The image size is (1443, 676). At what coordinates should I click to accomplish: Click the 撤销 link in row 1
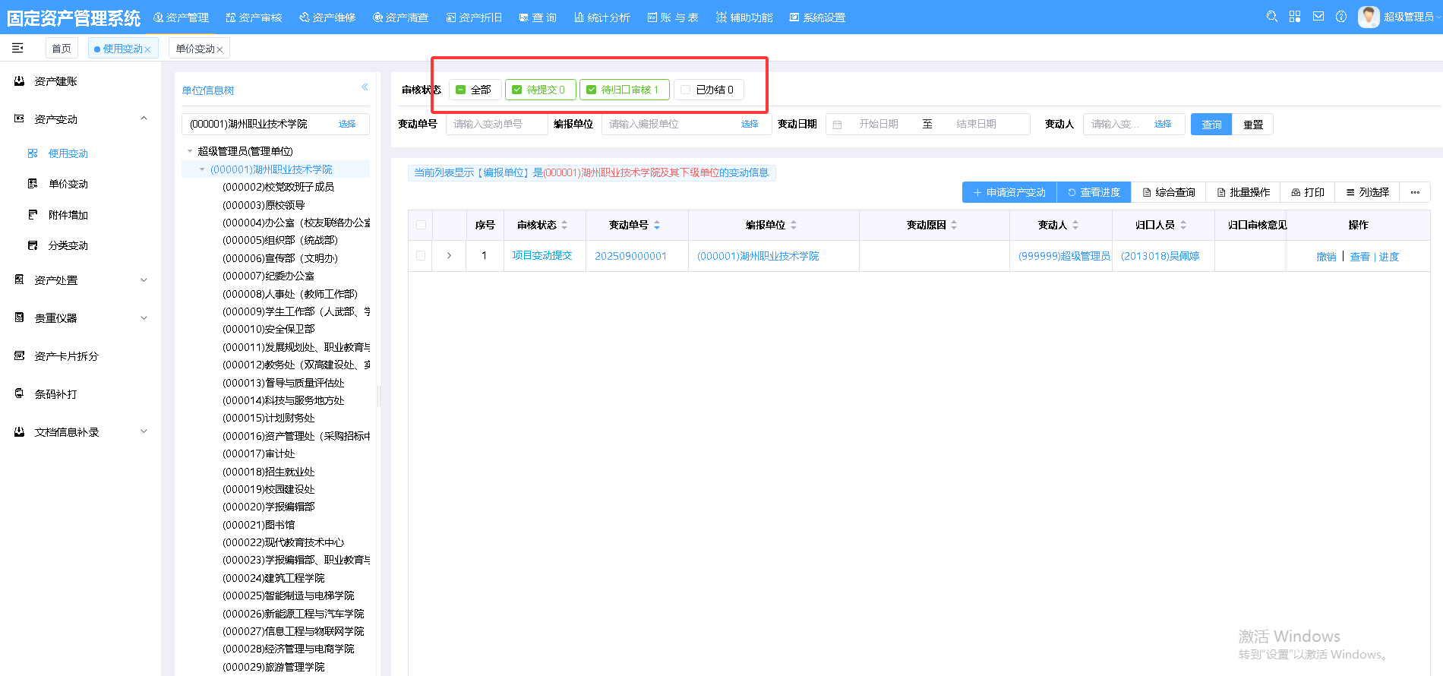(1326, 257)
